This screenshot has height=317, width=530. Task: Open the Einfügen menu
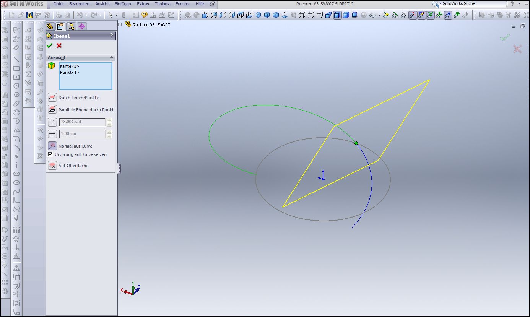click(123, 4)
